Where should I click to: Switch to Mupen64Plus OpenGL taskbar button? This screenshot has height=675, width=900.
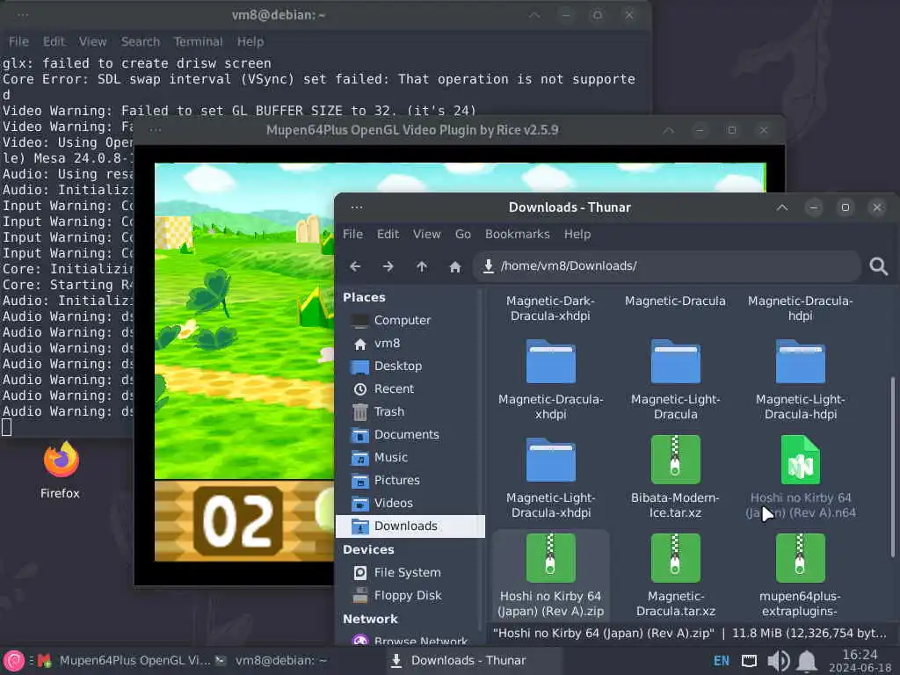click(x=124, y=661)
